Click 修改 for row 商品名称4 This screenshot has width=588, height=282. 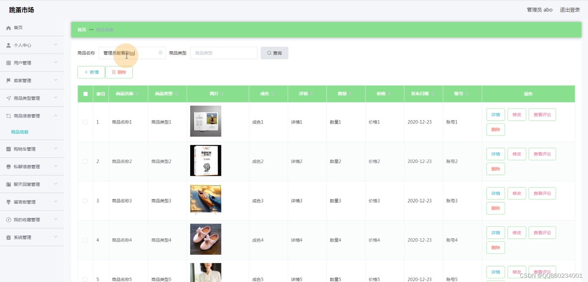[x=517, y=233]
